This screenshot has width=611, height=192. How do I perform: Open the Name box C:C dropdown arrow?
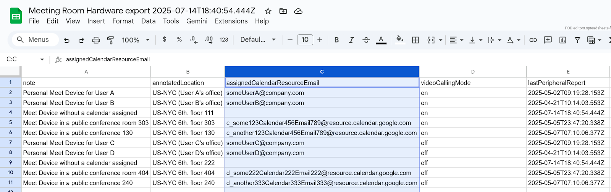pos(42,59)
